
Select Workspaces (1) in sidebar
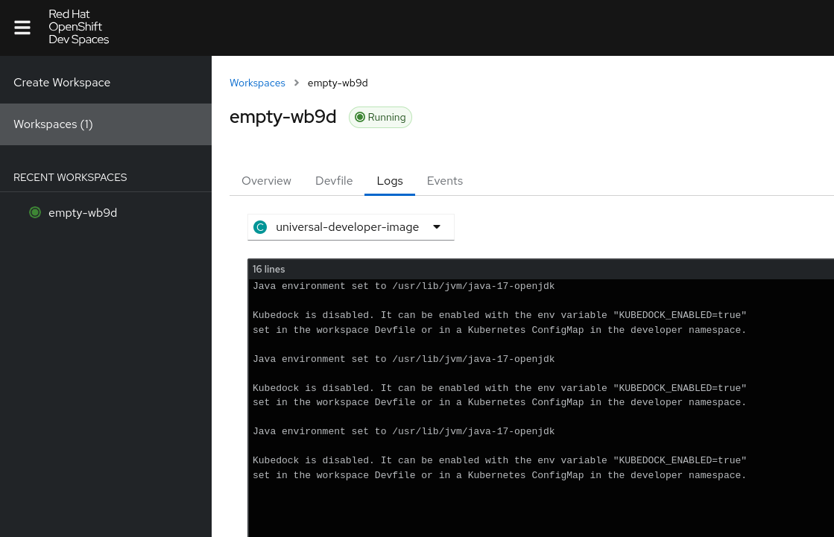pos(106,124)
